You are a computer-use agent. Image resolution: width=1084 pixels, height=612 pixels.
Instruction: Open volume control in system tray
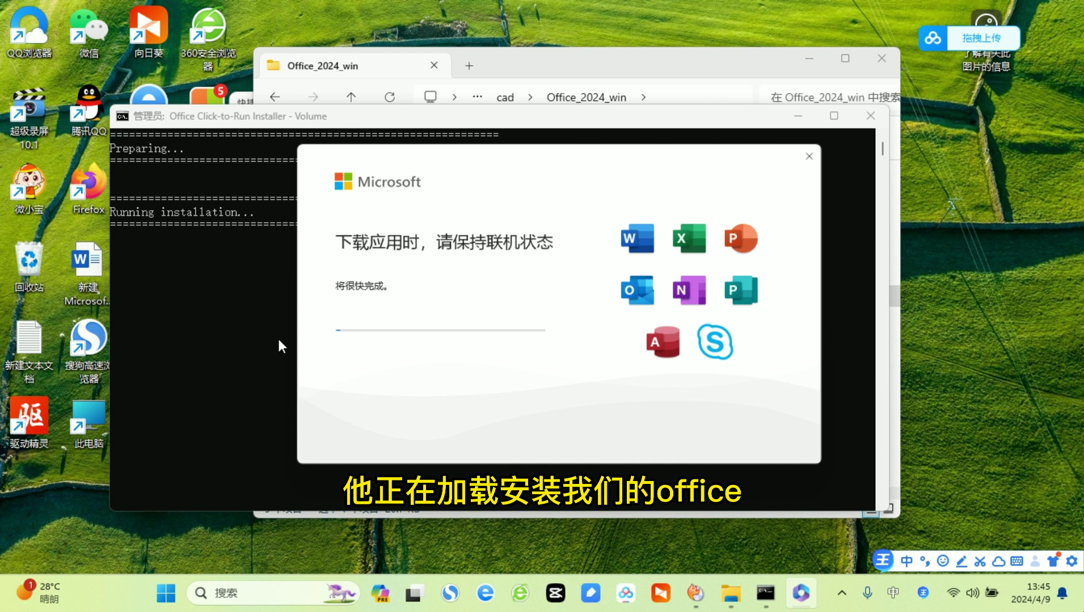click(x=972, y=593)
